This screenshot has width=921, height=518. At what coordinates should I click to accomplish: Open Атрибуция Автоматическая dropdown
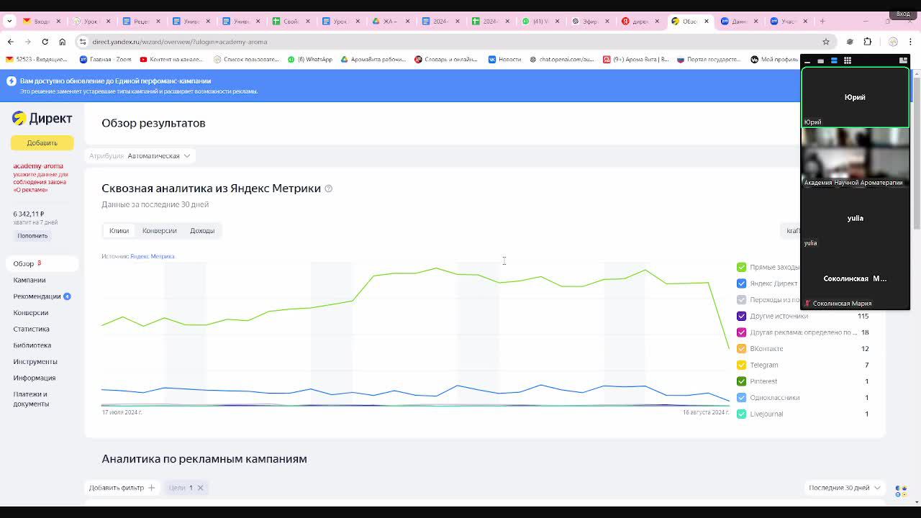[140, 155]
